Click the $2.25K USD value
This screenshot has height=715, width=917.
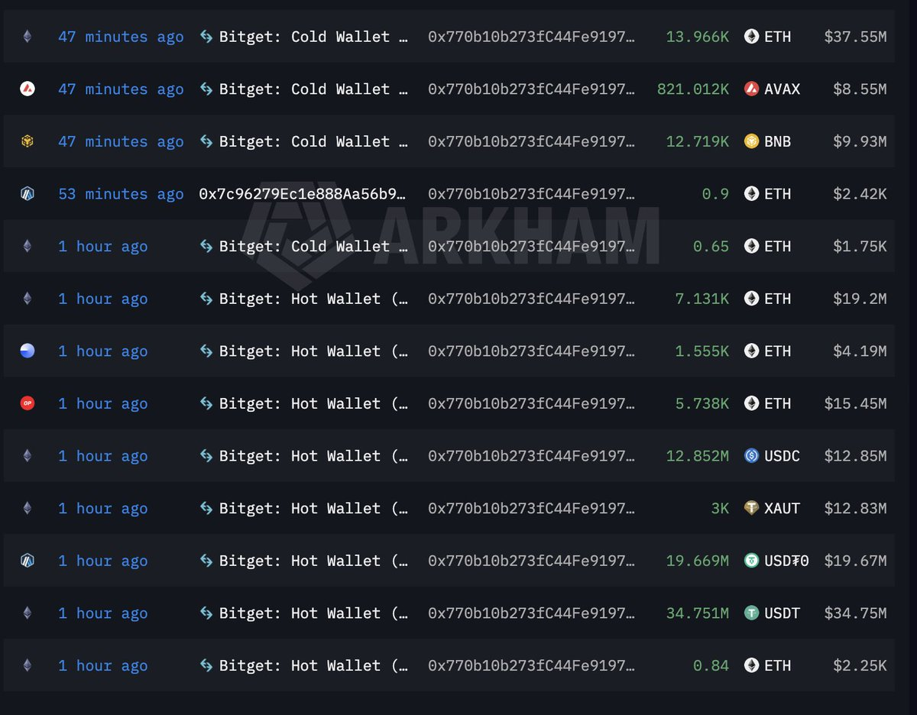[x=860, y=666]
